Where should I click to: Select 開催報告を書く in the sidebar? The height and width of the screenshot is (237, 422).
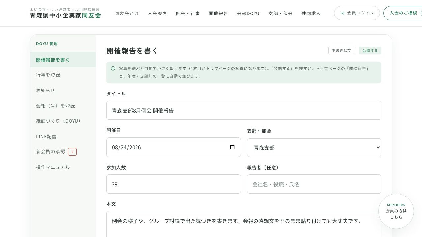coord(63,60)
